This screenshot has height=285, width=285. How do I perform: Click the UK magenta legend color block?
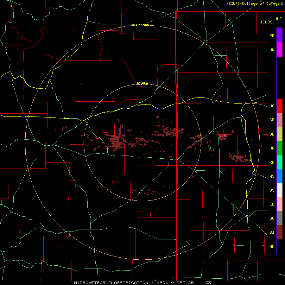(x=280, y=50)
